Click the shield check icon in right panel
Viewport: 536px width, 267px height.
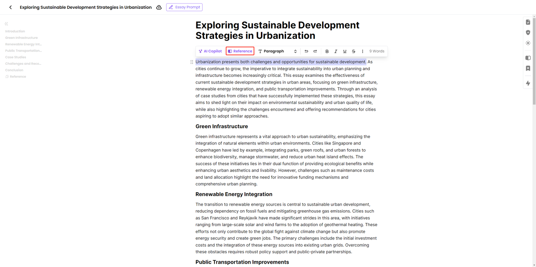coord(528,33)
